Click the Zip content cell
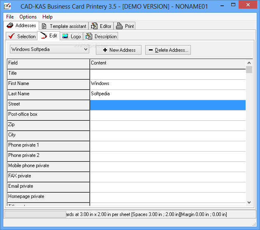 click(168, 126)
